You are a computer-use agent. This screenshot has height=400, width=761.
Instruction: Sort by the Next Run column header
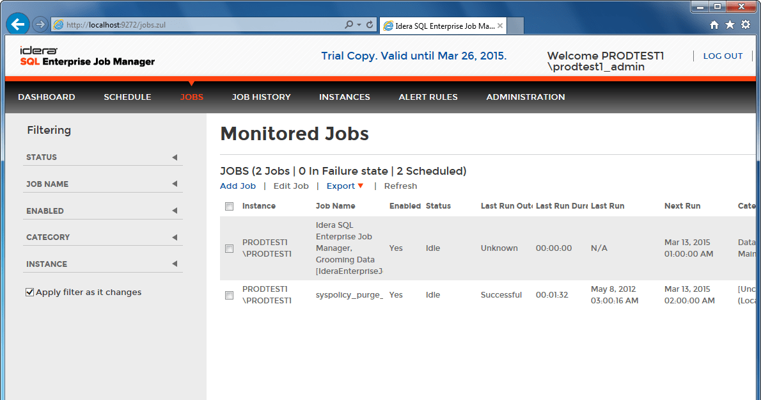point(682,206)
